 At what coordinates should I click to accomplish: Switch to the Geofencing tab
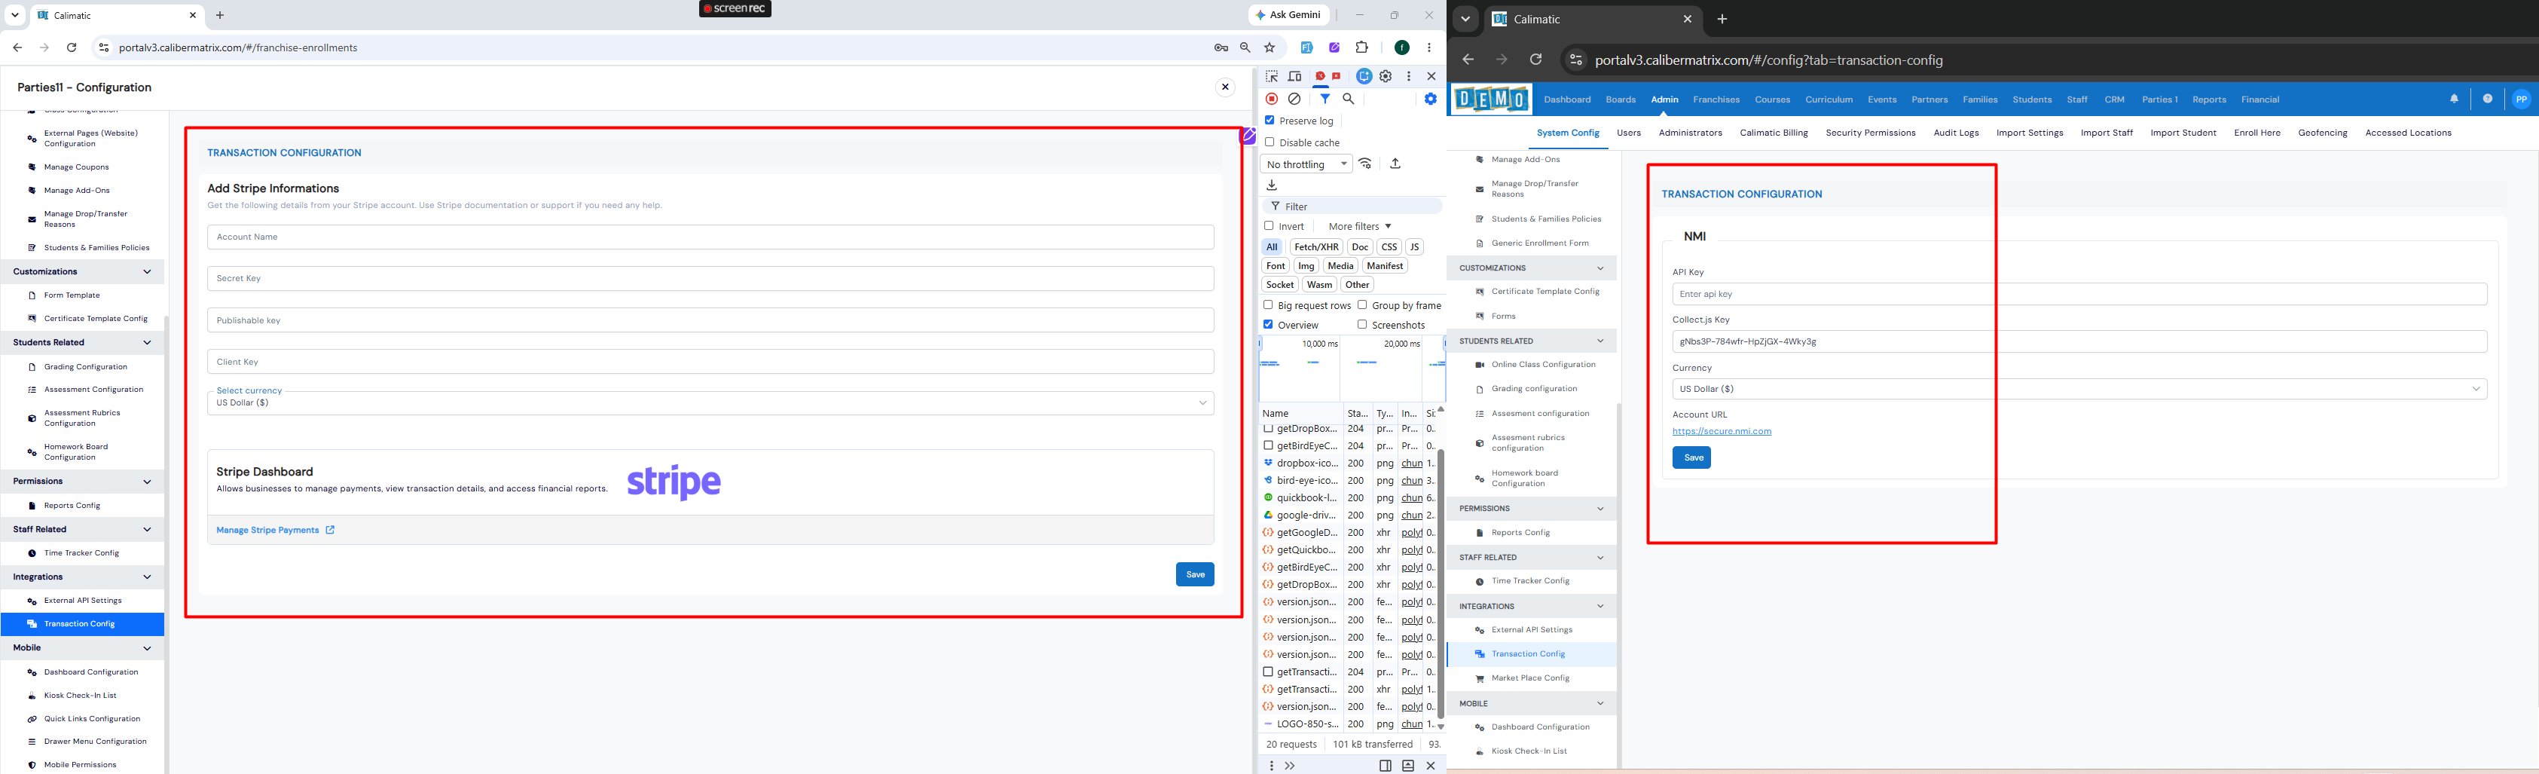[2322, 133]
